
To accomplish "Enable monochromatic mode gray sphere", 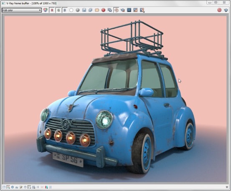I will (78, 10).
